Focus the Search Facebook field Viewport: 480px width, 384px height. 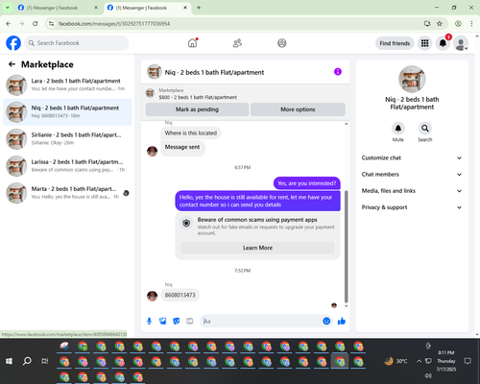77,43
